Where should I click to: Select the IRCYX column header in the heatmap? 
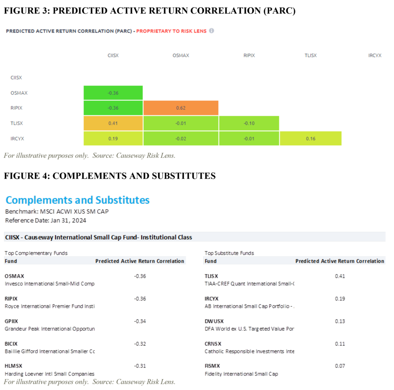(375, 55)
